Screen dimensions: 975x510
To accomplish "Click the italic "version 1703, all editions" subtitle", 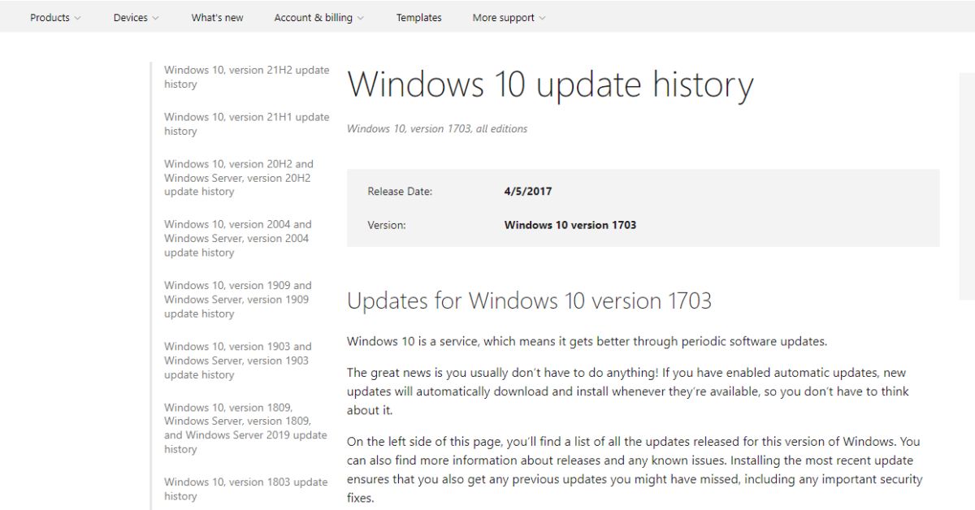I will click(437, 128).
